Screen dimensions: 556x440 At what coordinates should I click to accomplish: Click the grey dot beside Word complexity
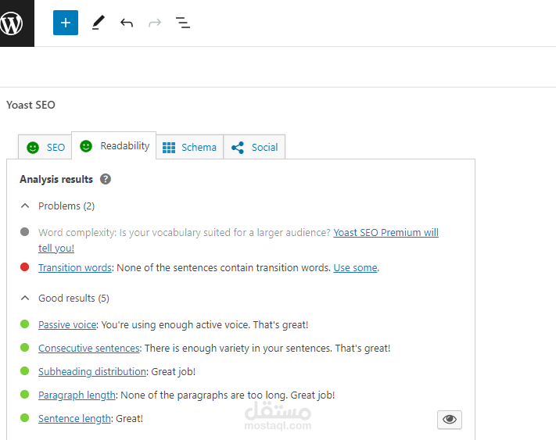pos(24,231)
